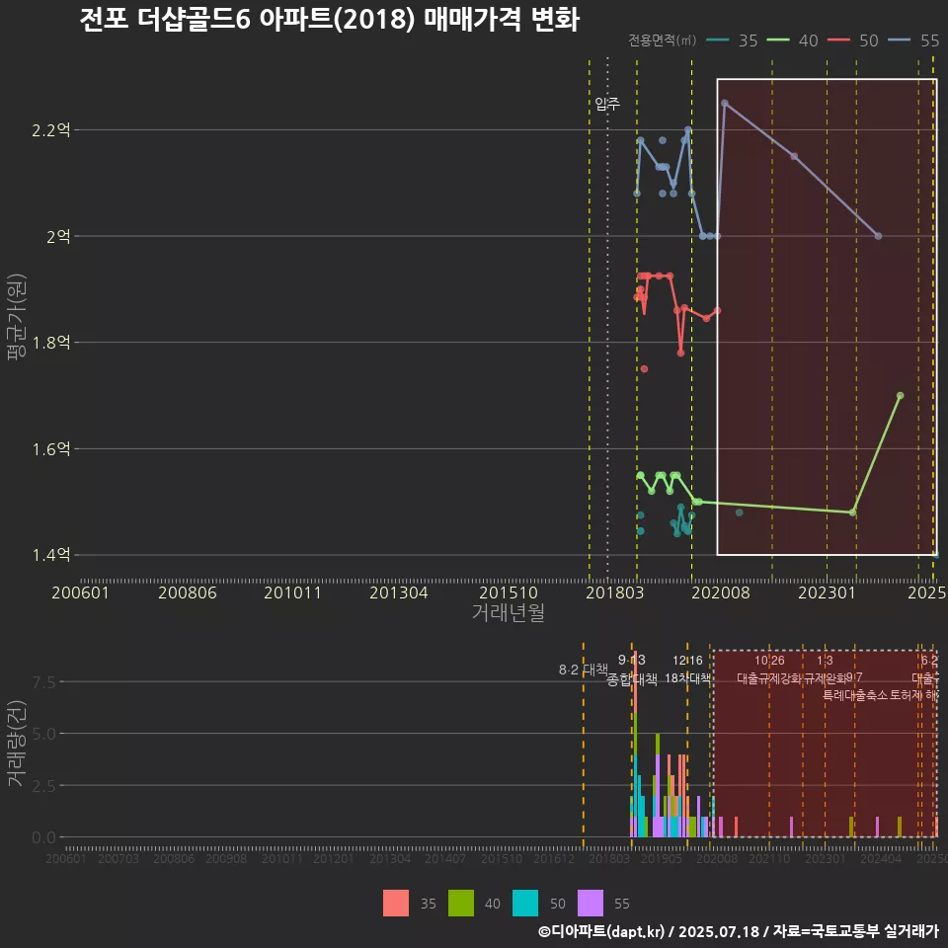Click the '9·13 종합대책' policy label
948x948 pixels.
(632, 670)
